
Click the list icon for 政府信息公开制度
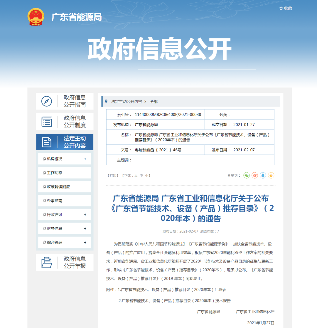pyautogui.click(x=46, y=122)
